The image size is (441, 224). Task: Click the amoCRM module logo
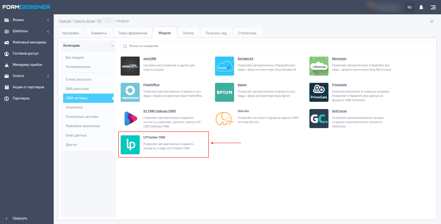[x=130, y=66]
